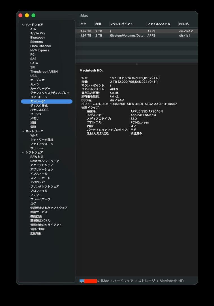Collapse the ソフトウェア section

[x=23, y=152]
